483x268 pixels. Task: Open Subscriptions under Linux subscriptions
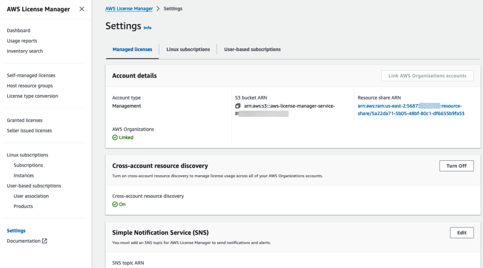28,165
